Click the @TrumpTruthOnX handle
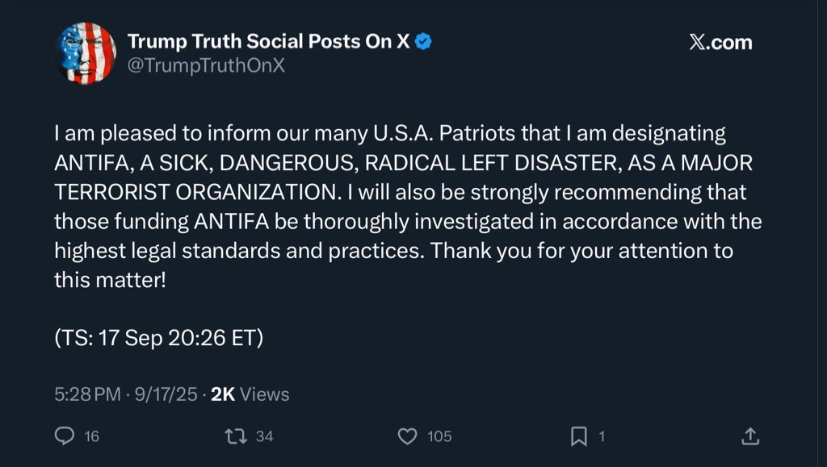 click(x=206, y=66)
